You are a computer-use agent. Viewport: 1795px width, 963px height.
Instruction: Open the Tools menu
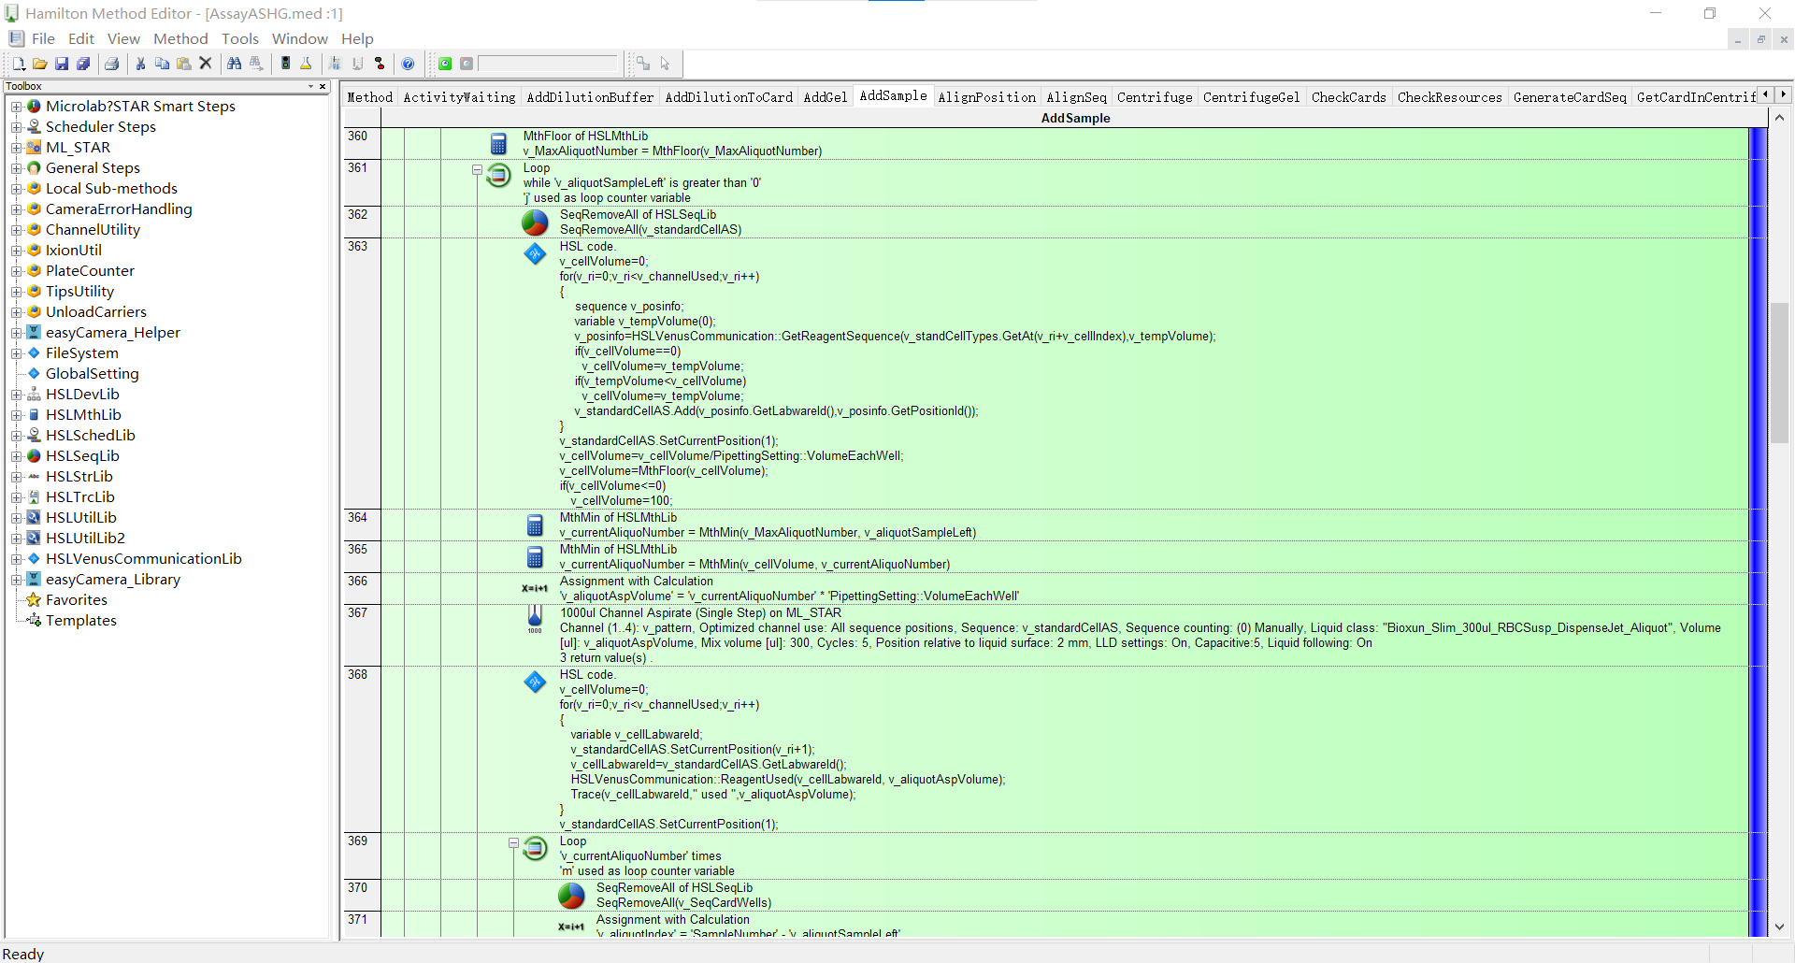pos(240,38)
